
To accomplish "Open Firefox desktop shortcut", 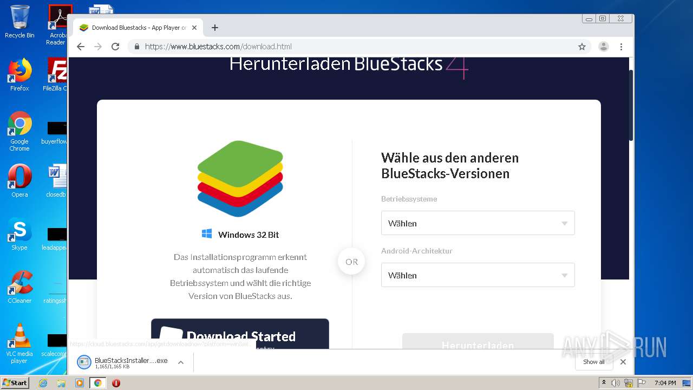I will (x=19, y=75).
